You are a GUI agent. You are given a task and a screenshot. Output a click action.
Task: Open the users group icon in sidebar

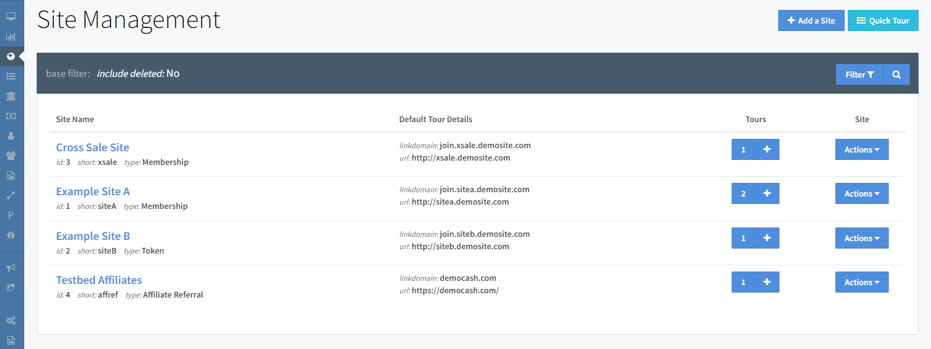tap(11, 156)
